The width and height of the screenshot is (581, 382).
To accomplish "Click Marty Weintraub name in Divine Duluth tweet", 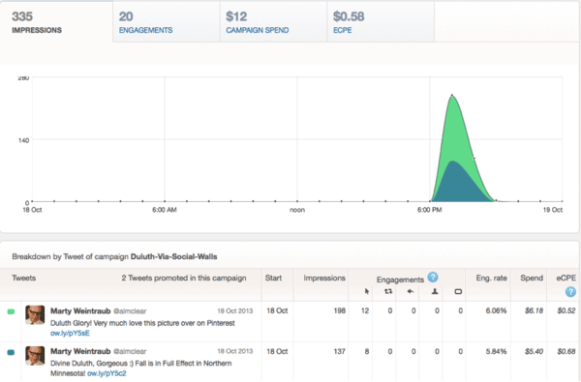I will [x=80, y=351].
